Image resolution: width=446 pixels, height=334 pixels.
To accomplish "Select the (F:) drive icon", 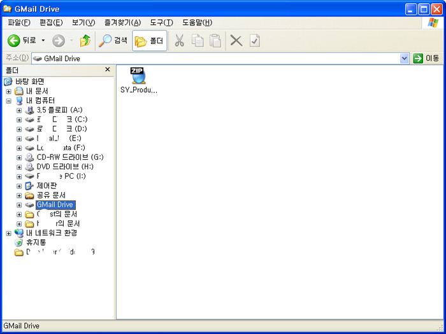I will click(x=29, y=148).
